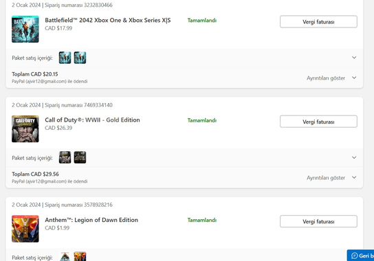
Task: Open Call of Duty WWII Gold Edition title
Action: tap(92, 120)
